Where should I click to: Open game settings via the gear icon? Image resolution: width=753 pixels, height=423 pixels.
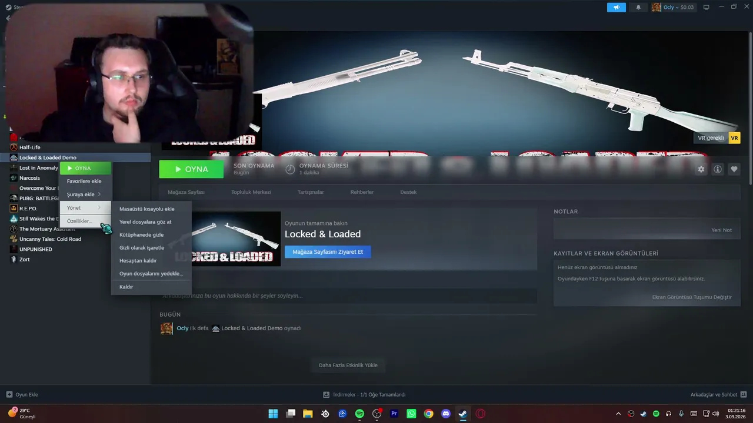click(x=701, y=169)
